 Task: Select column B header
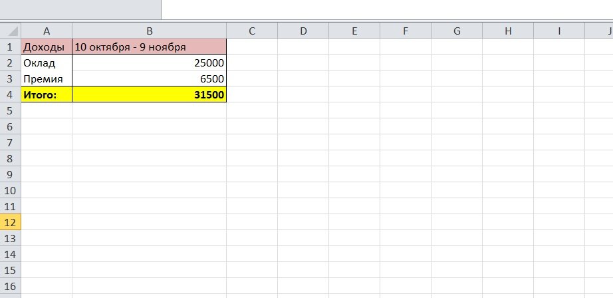coord(149,31)
